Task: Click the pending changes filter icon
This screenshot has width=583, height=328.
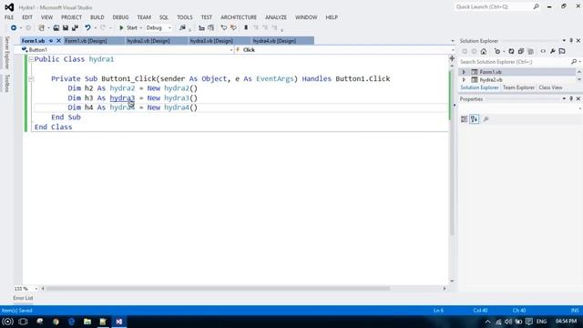Action: [497, 51]
